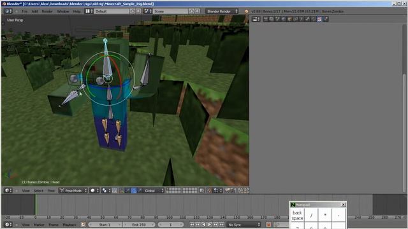Enable the scale manipulator button
This screenshot has width=408, height=229.
tap(140, 191)
